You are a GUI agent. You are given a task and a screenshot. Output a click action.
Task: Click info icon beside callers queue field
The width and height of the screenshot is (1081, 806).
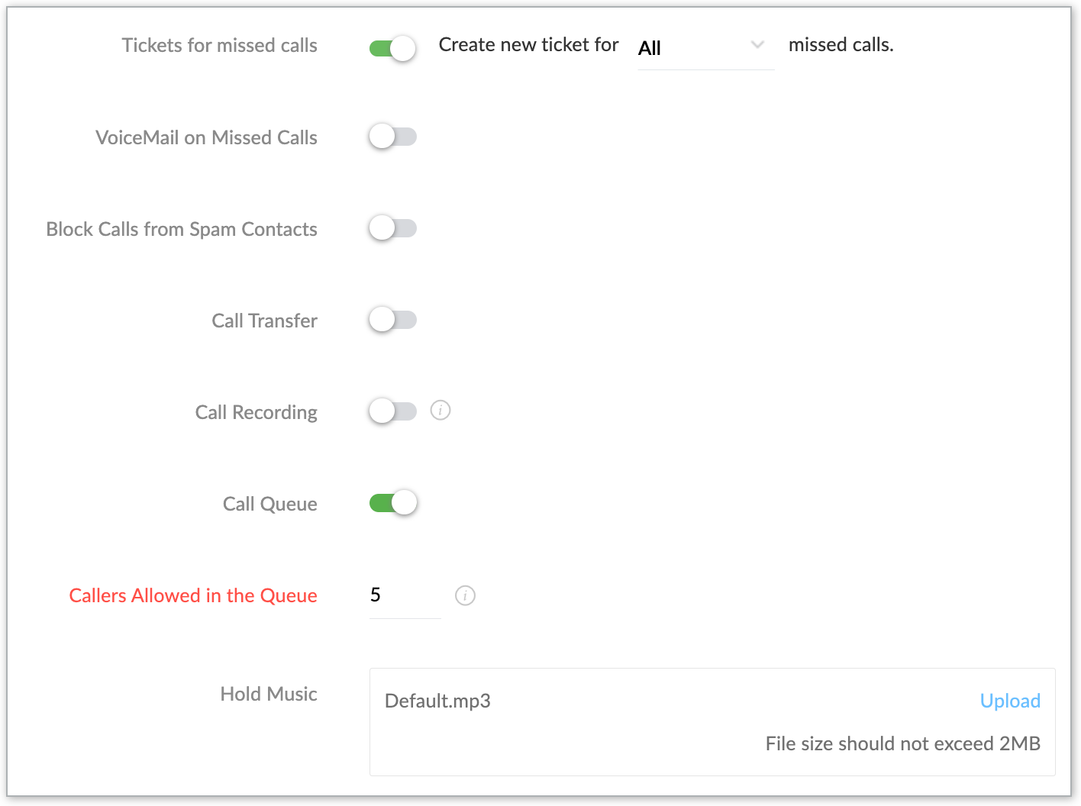tap(465, 595)
